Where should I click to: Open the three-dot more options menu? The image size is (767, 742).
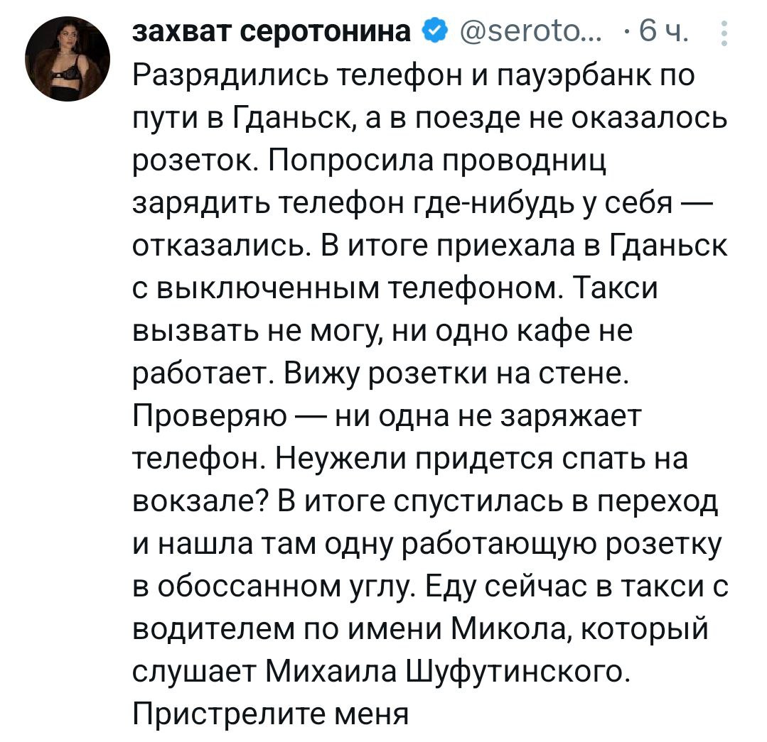(724, 33)
